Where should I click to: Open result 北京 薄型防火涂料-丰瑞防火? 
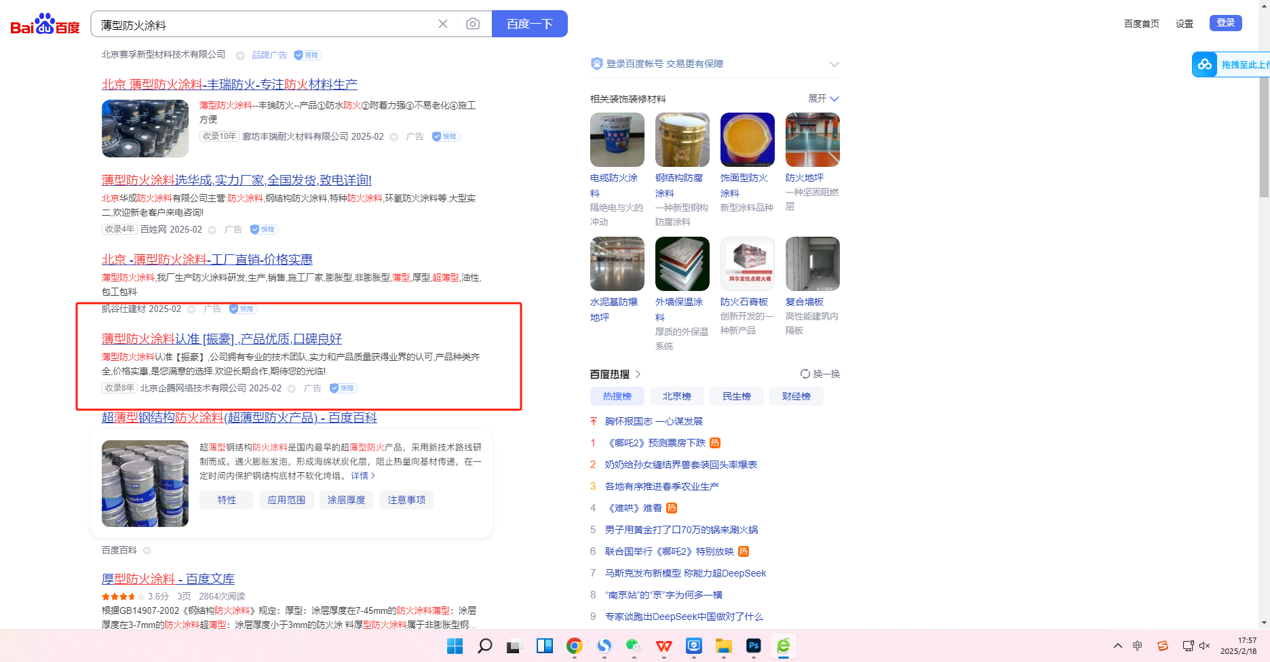229,84
